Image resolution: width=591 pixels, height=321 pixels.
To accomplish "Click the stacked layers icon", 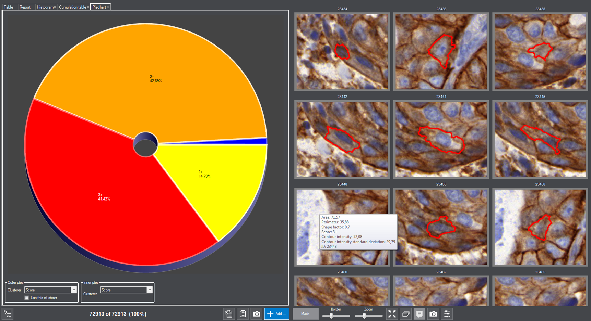I will pyautogui.click(x=406, y=314).
